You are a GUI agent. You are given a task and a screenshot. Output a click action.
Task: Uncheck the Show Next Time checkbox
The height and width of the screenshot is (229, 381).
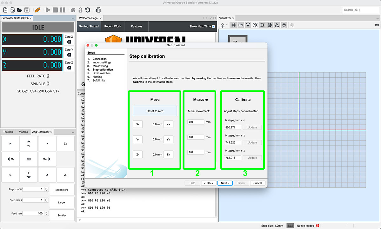pyautogui.click(x=213, y=26)
